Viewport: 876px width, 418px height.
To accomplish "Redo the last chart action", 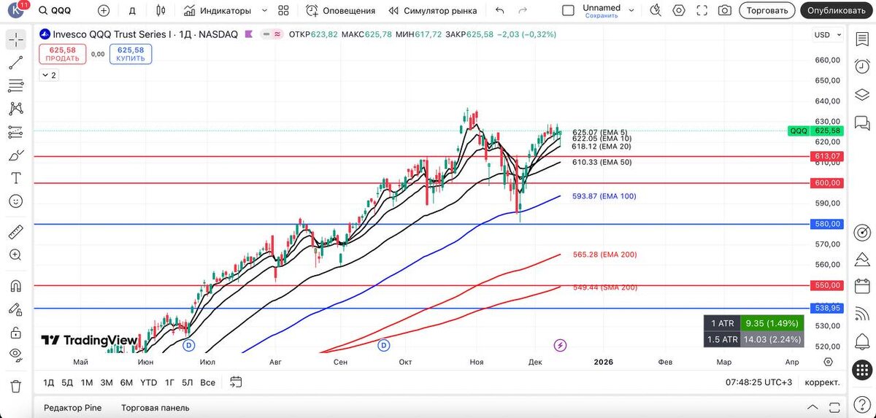I will point(523,11).
